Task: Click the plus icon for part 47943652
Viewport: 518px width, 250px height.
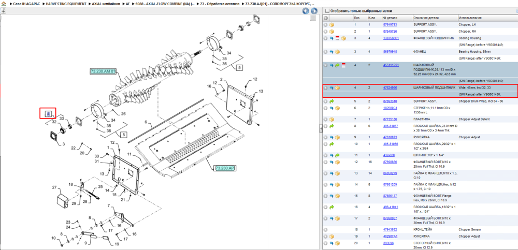Action: [x=326, y=230]
